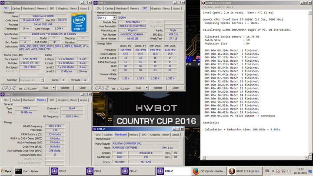The height and width of the screenshot is (176, 313).
Task: Click Validate in the CPU tab window
Action: point(65,88)
